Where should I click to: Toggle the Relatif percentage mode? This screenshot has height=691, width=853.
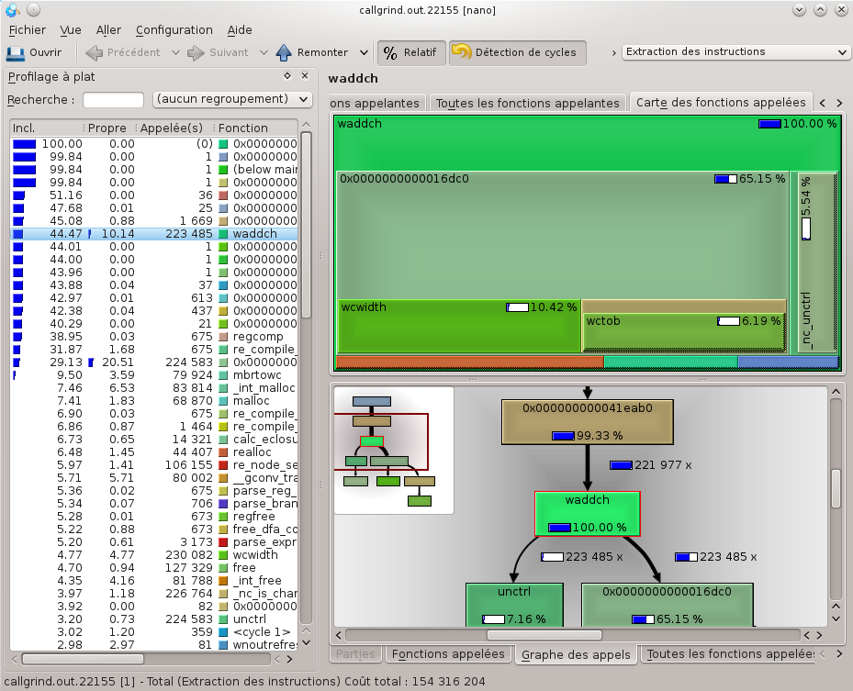412,52
